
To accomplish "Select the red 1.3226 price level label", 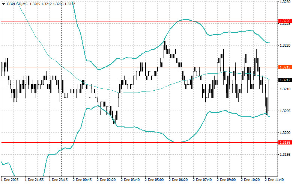I will [x=285, y=21].
